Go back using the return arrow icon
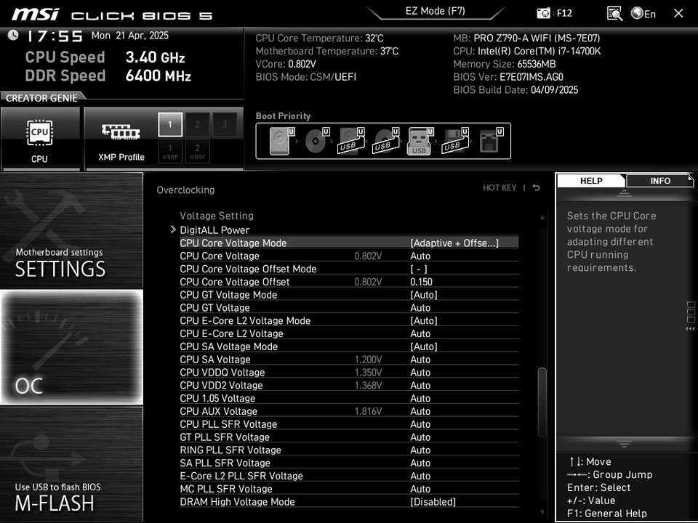This screenshot has width=698, height=523. click(537, 187)
